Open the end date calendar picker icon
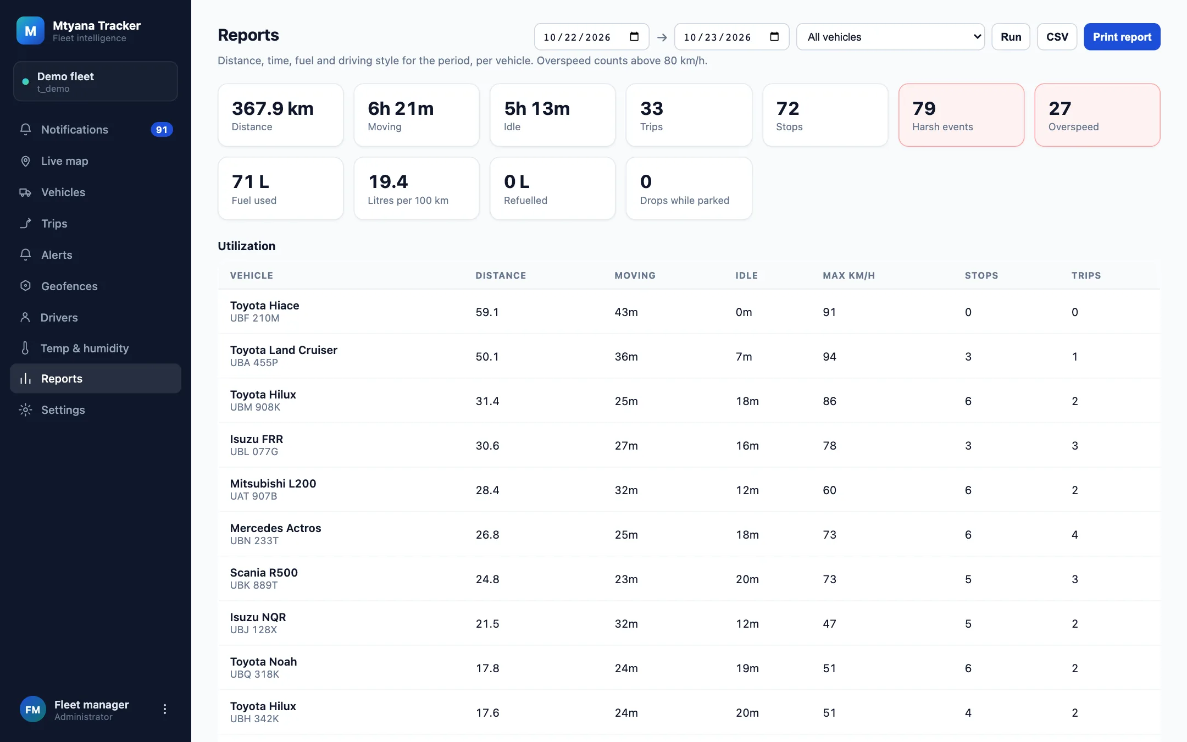 [x=774, y=37]
